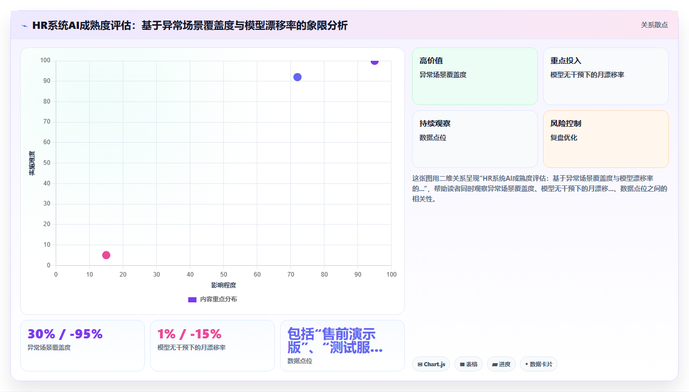
Task: Open the 重点投入 quadrant card
Action: tap(606, 76)
